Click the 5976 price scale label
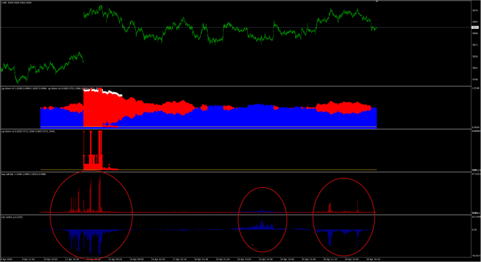The image size is (481, 262). pos(475,10)
